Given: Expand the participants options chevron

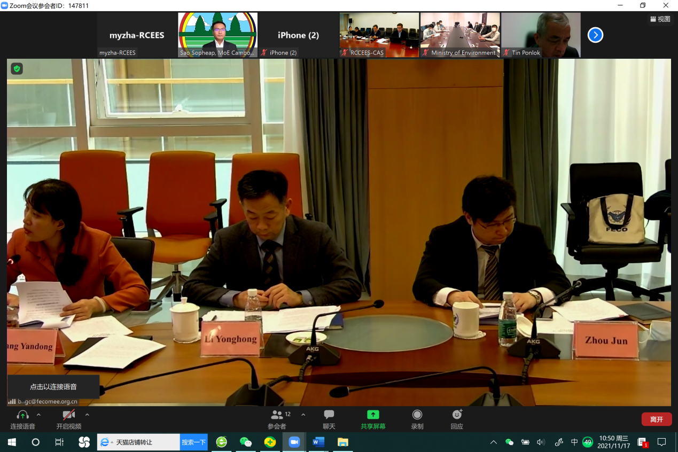Looking at the screenshot, I should 303,415.
